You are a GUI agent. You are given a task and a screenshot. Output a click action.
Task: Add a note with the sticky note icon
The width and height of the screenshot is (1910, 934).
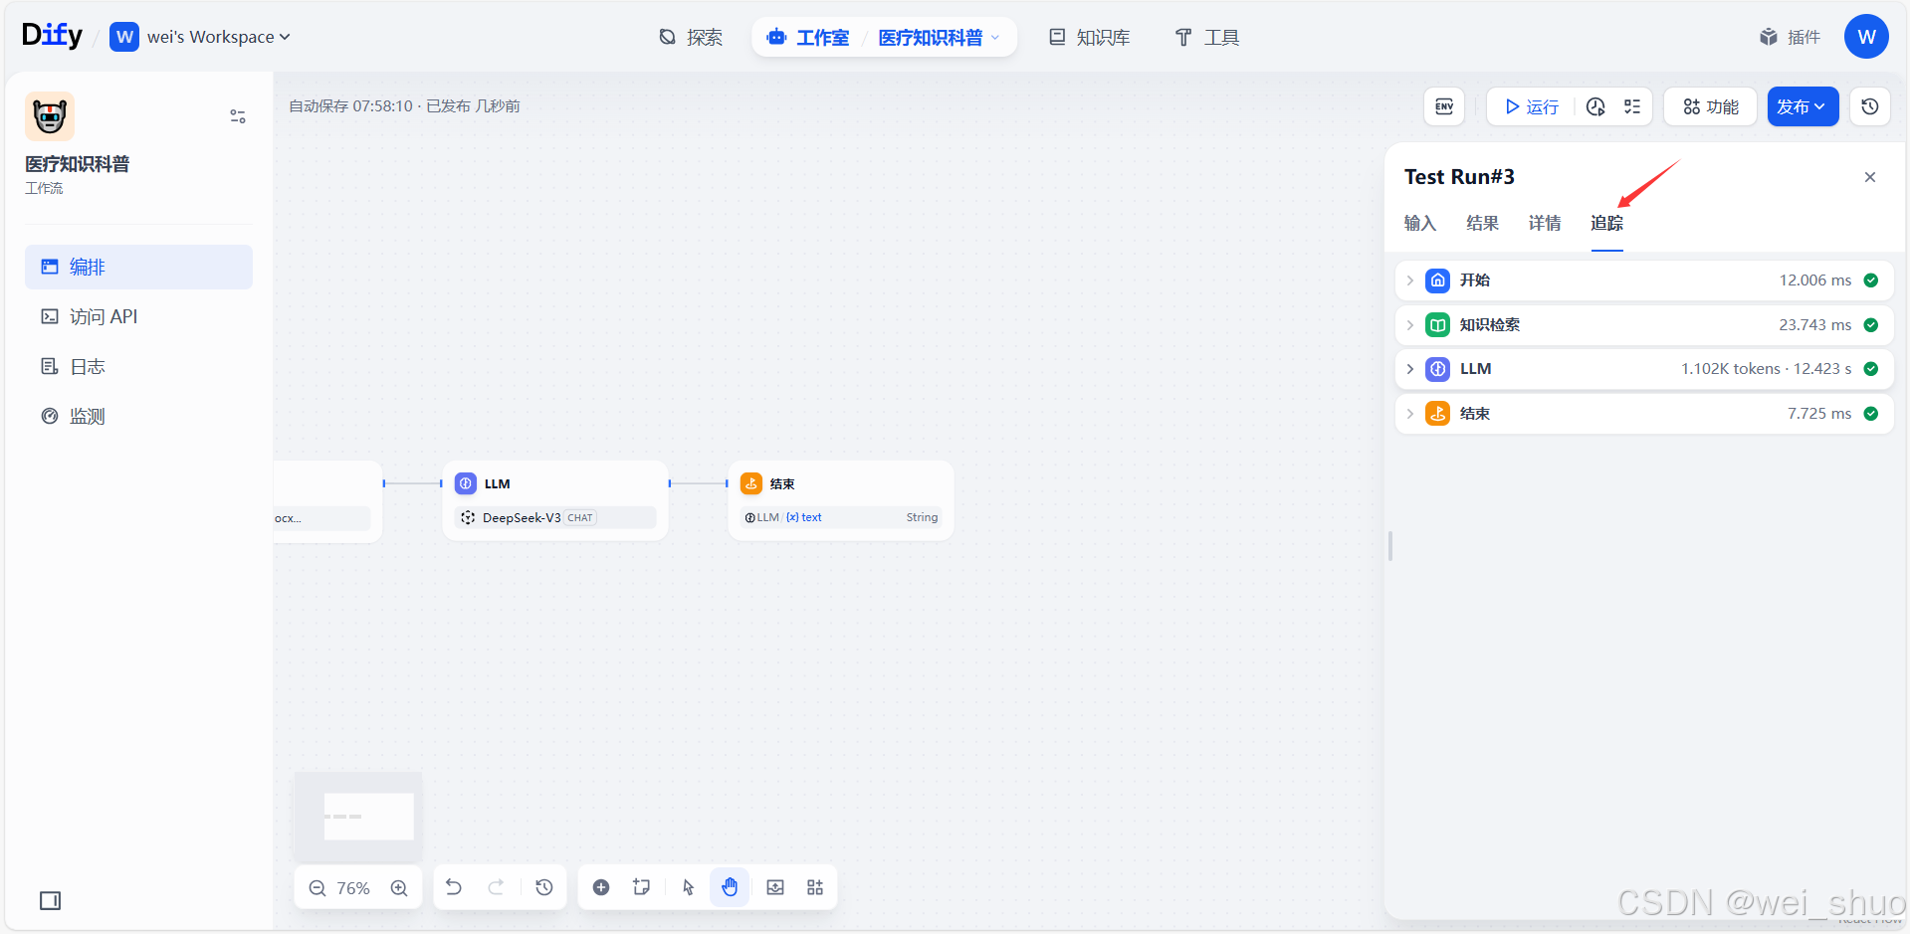[x=642, y=887]
